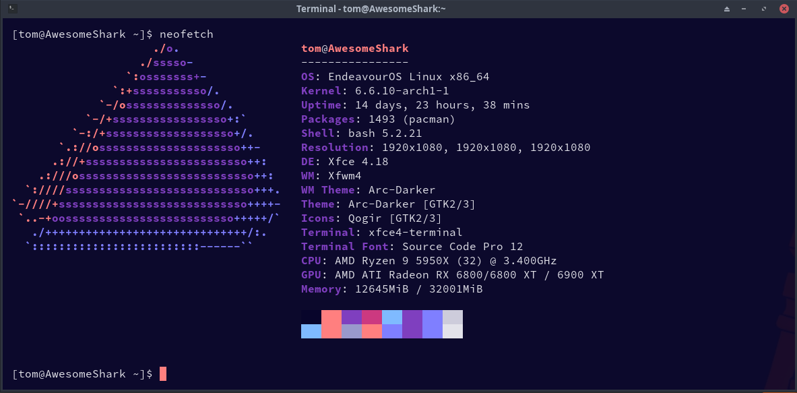The height and width of the screenshot is (393, 797).
Task: Maximize the terminal using the diagonal-arrows button
Action: tap(764, 9)
